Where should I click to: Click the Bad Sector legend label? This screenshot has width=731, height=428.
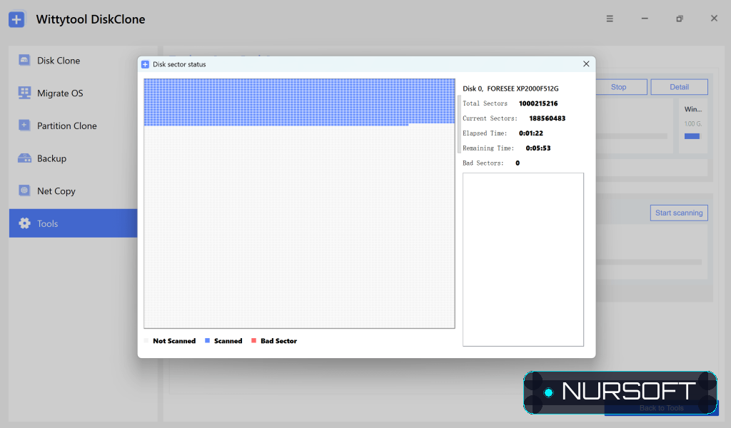(x=279, y=341)
